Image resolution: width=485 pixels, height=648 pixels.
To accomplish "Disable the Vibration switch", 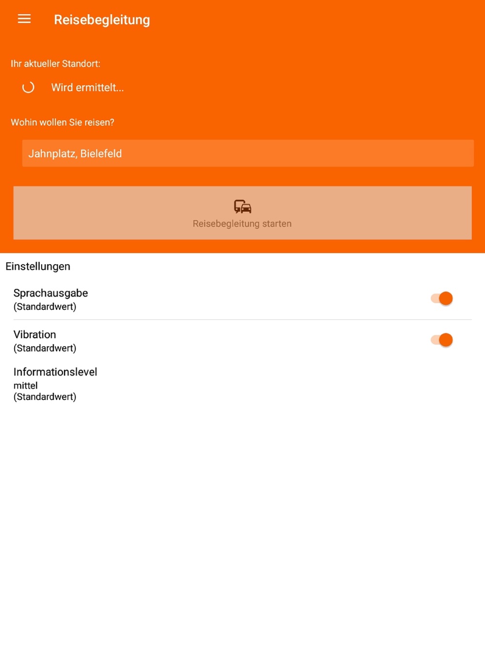I will (442, 340).
